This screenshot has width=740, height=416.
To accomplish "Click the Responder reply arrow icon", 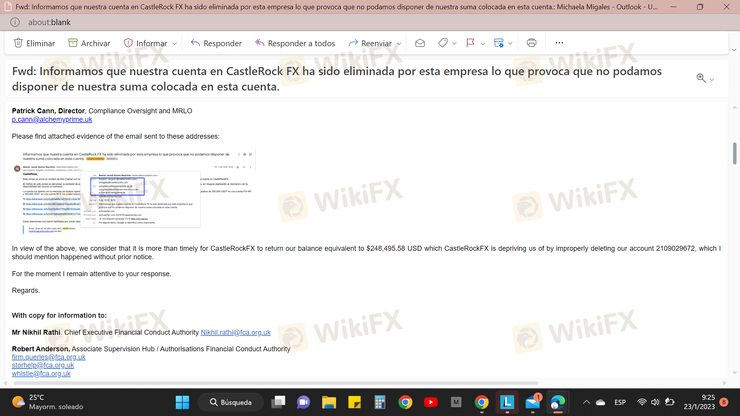I will click(195, 43).
